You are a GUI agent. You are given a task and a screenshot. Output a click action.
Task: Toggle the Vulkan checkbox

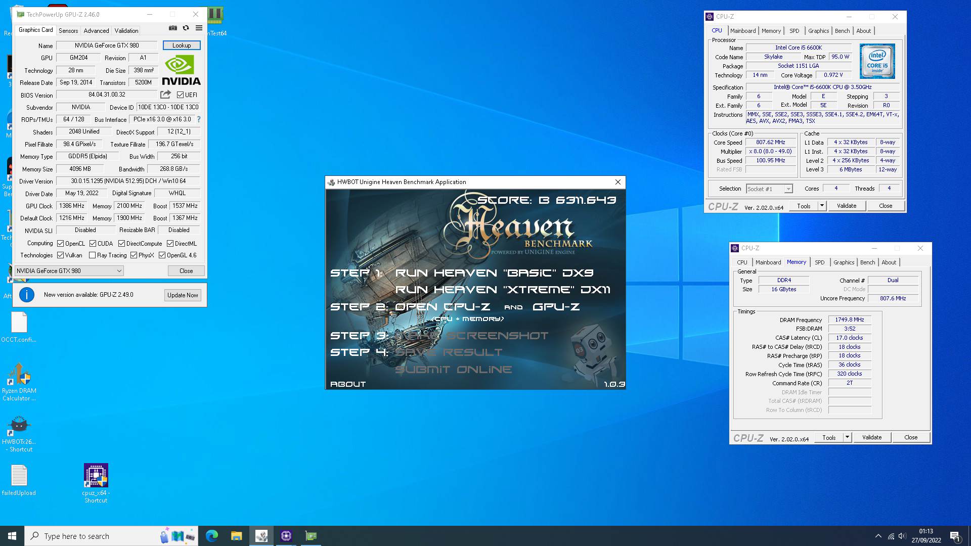click(x=60, y=255)
